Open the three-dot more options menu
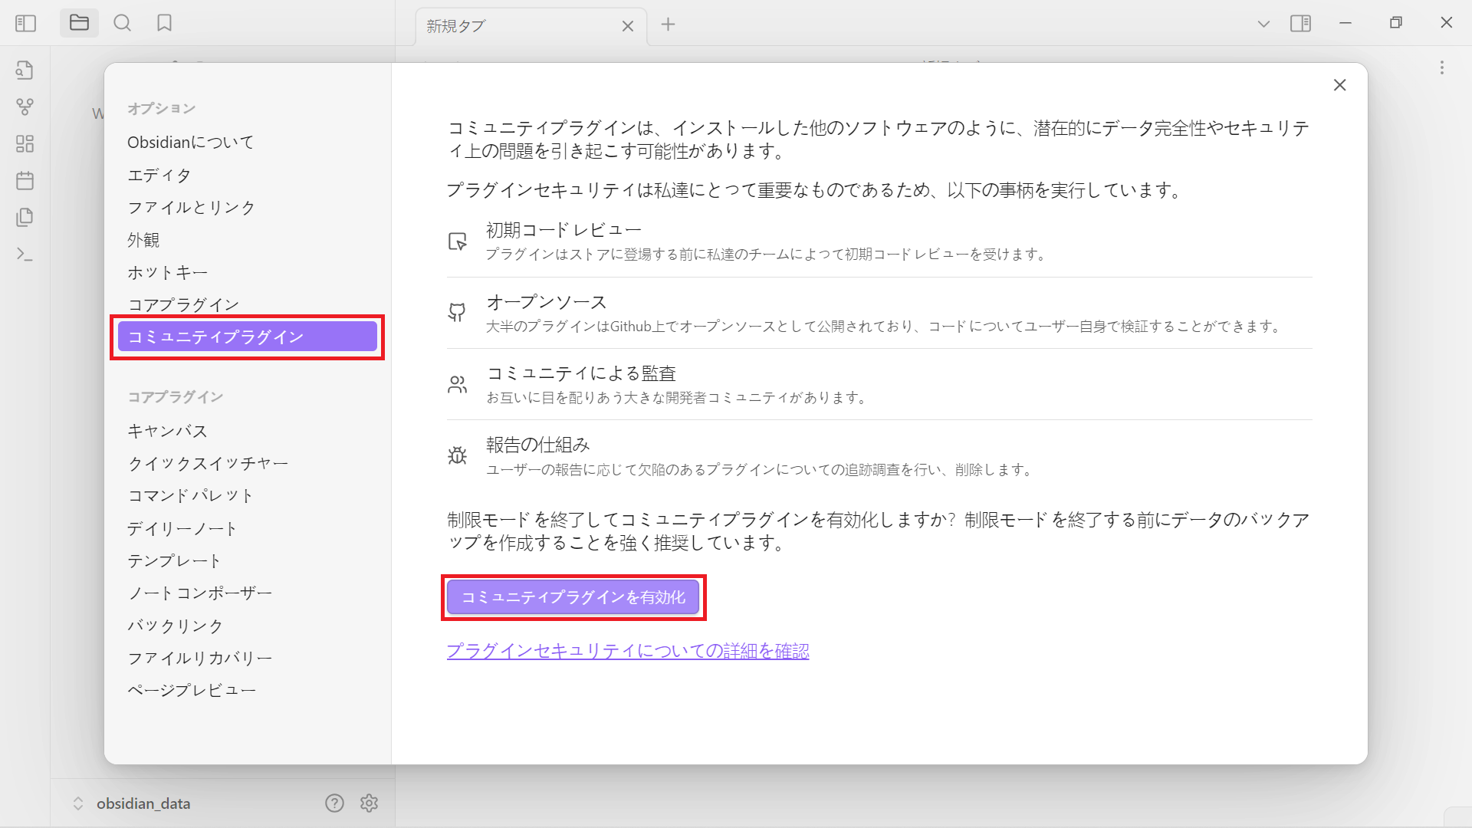 coord(1441,67)
